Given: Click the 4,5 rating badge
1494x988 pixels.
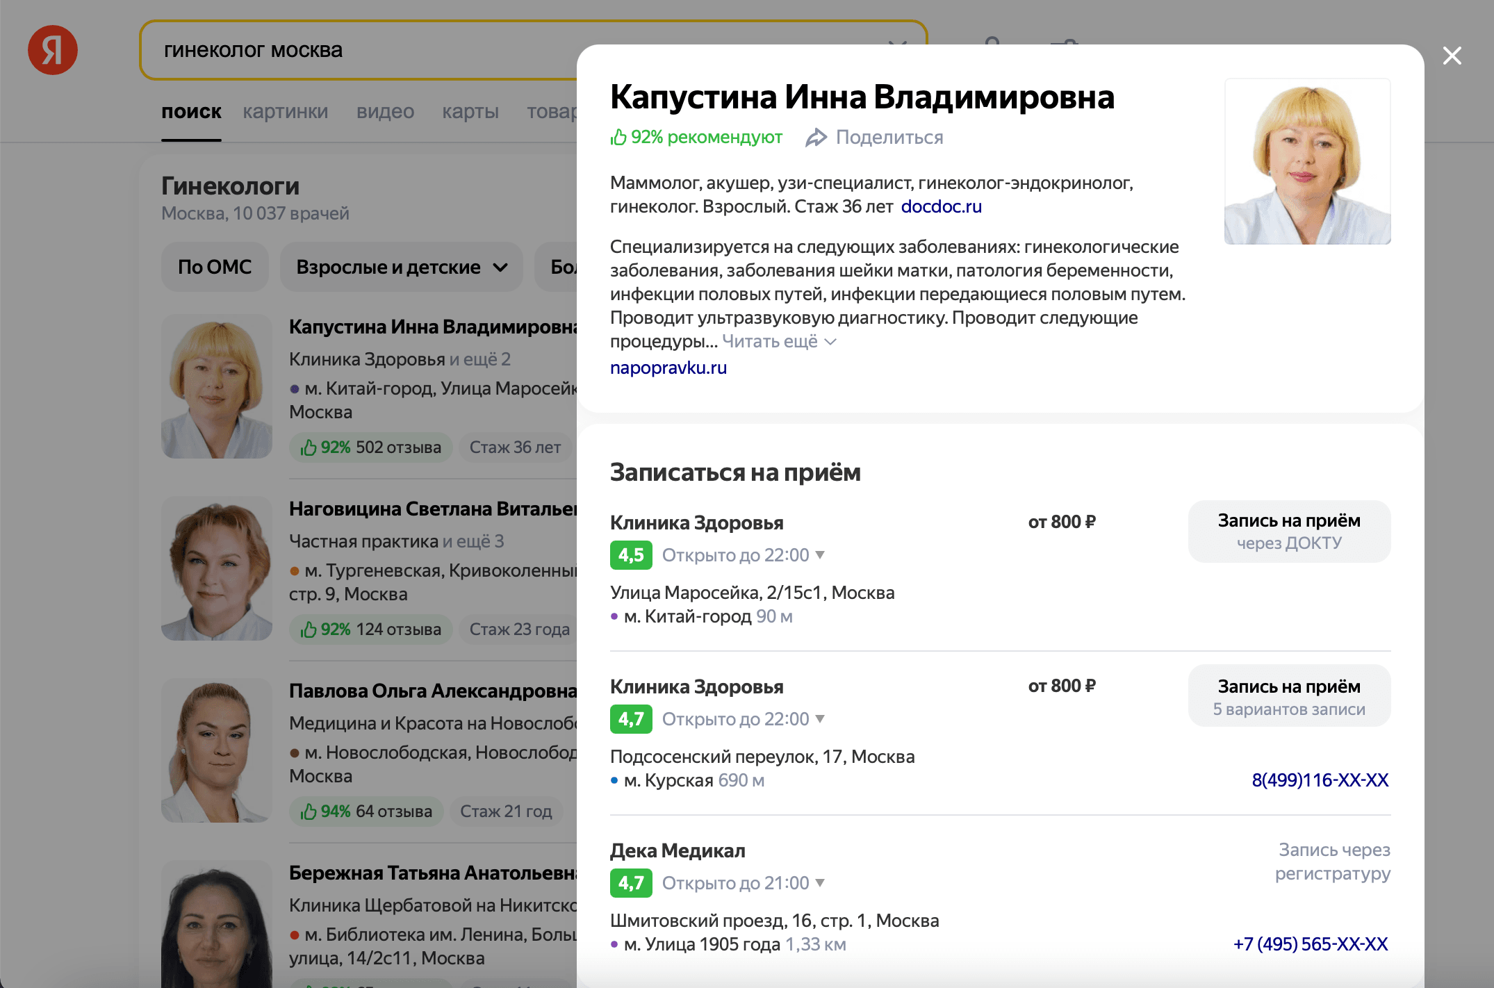Looking at the screenshot, I should click(x=631, y=555).
